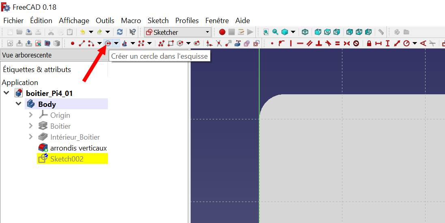Start macro recording with red circle

pos(222,32)
